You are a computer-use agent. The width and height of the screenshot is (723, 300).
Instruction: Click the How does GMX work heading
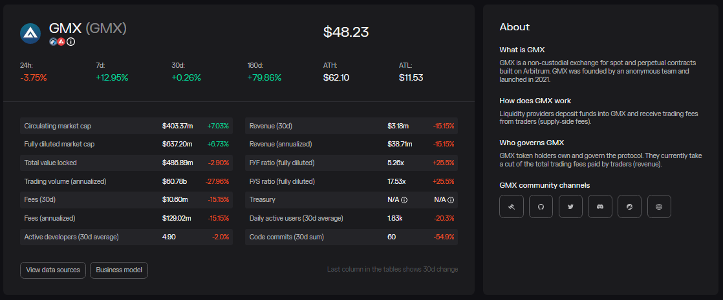(x=535, y=100)
